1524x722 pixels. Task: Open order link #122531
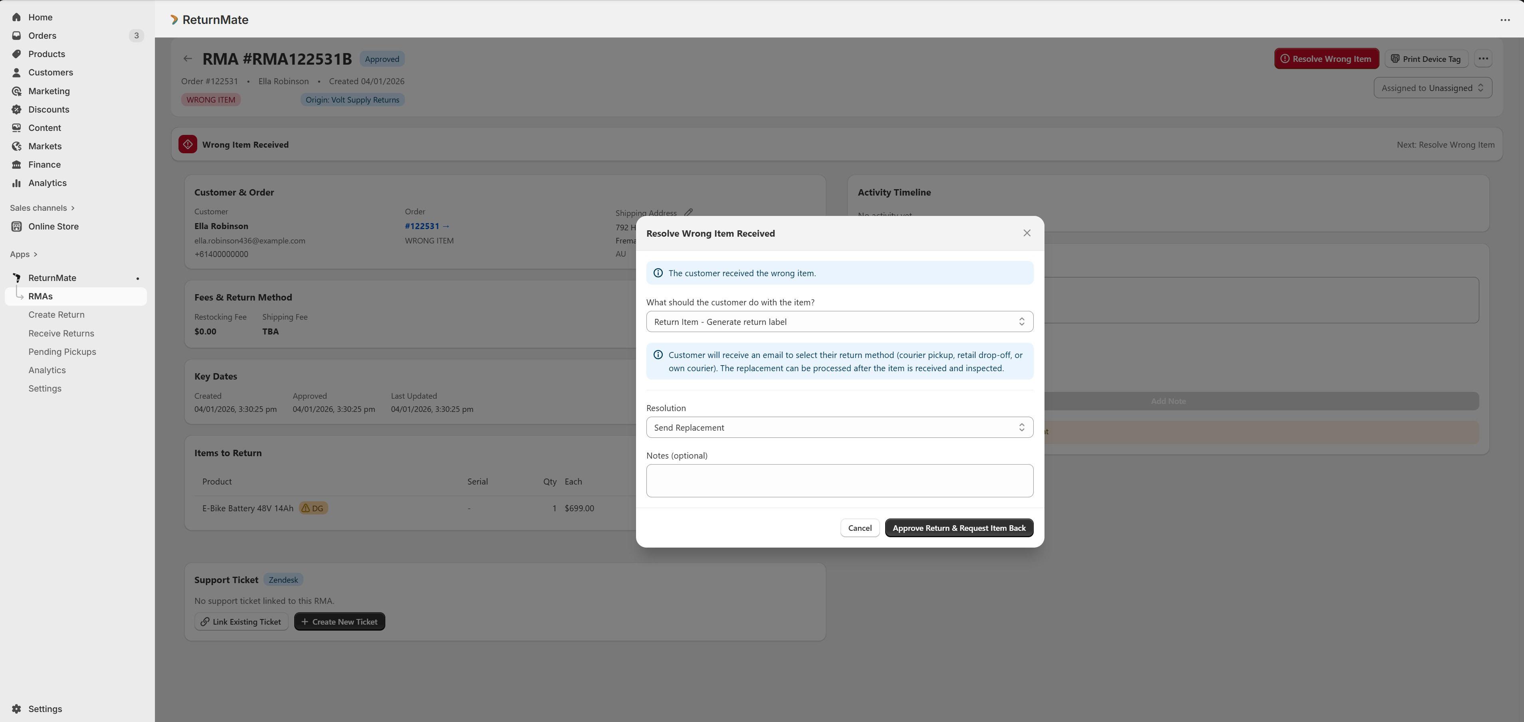pos(427,226)
